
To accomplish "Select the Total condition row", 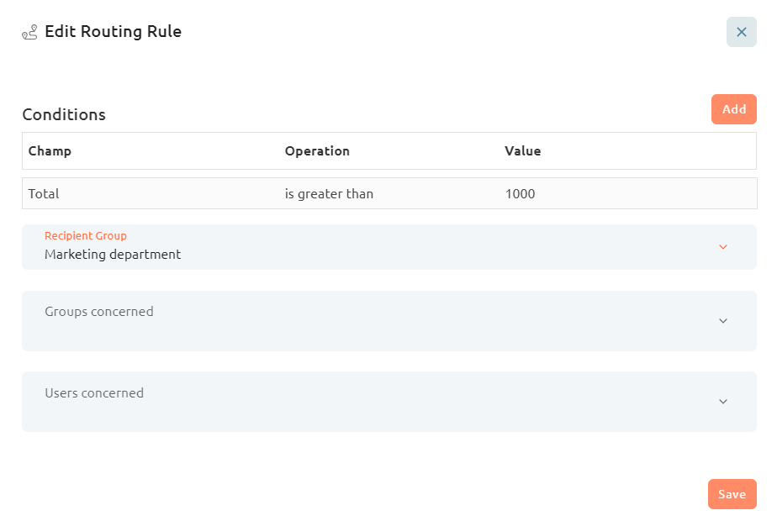I will click(389, 193).
